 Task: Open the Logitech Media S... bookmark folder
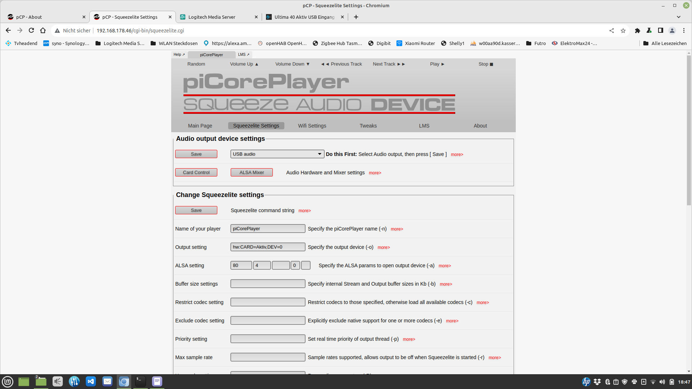tap(120, 43)
